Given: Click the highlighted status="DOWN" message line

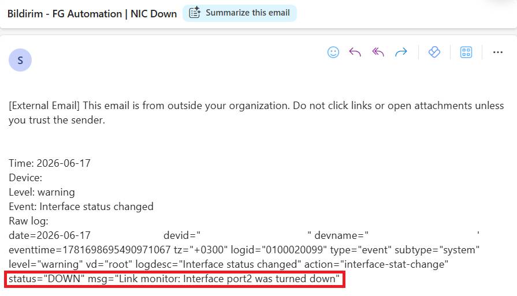Looking at the screenshot, I should pyautogui.click(x=174, y=279).
